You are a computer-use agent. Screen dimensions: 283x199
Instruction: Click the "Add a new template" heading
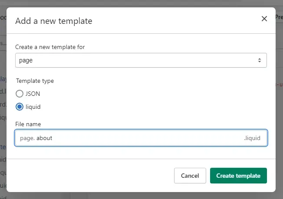pyautogui.click(x=54, y=21)
